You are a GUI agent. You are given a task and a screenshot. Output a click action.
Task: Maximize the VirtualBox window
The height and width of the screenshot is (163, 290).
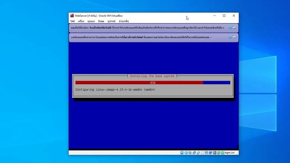click(224, 16)
